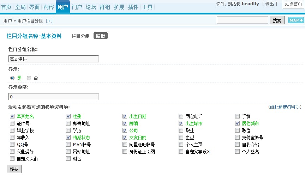
Task: Check the 兴趣爱好 checkbox
Action: (12, 151)
